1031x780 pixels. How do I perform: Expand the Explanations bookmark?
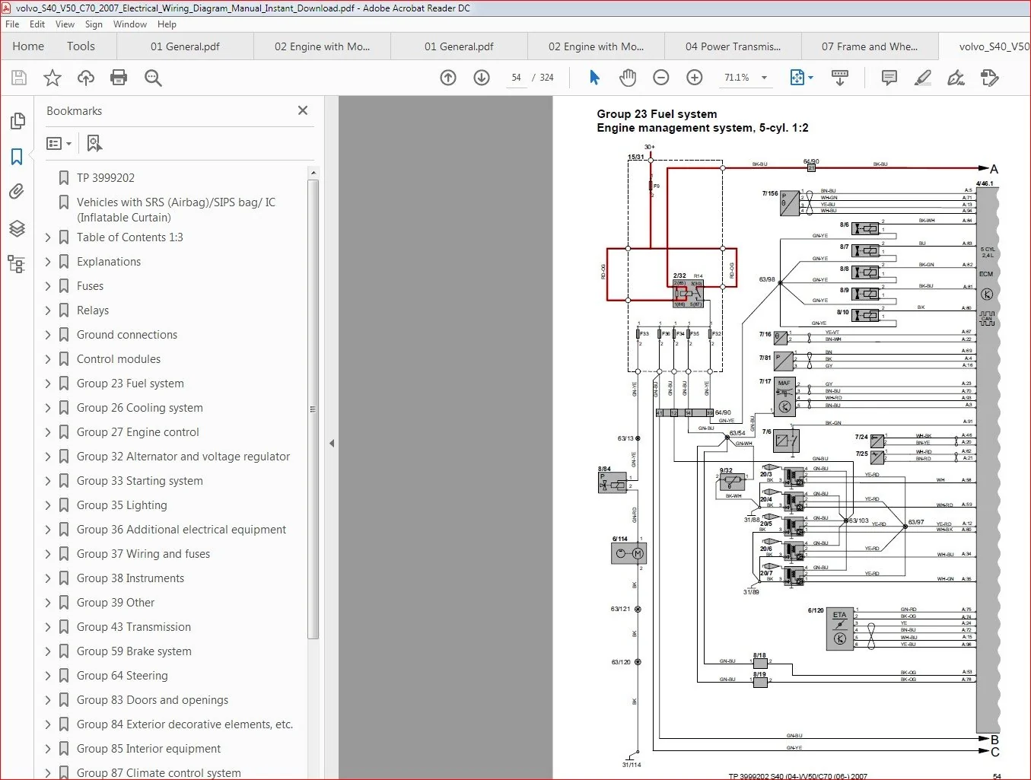(x=48, y=262)
